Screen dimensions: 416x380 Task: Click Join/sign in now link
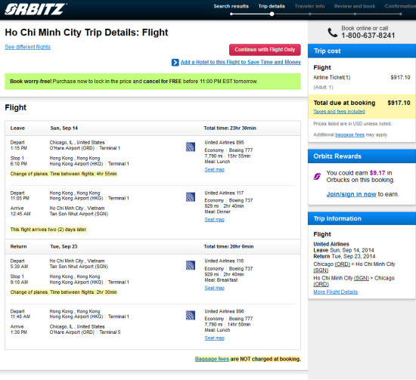click(351, 194)
